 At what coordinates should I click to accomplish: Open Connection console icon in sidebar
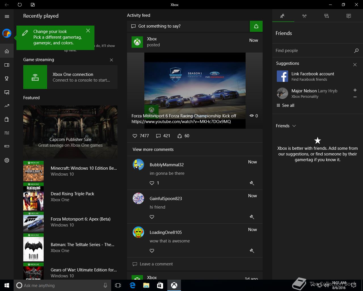pyautogui.click(x=7, y=146)
